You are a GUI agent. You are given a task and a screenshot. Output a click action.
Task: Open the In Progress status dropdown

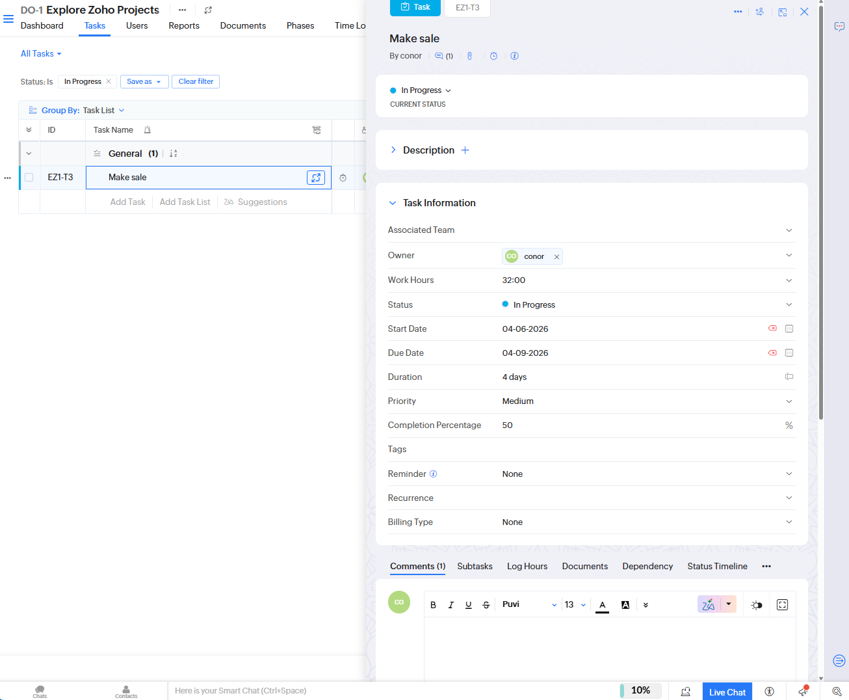(x=421, y=90)
